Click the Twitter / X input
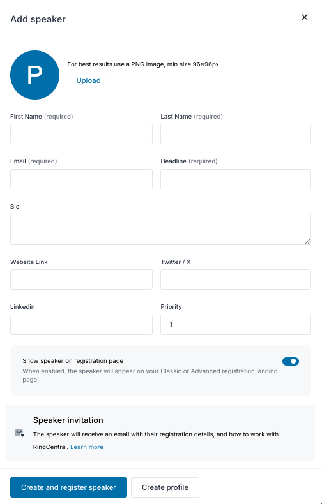The image size is (322, 504). click(x=236, y=279)
